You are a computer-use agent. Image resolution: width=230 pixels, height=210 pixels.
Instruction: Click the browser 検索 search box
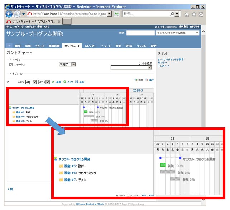tap(146, 14)
